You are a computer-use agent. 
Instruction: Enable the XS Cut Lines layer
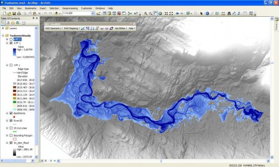coord(11,128)
